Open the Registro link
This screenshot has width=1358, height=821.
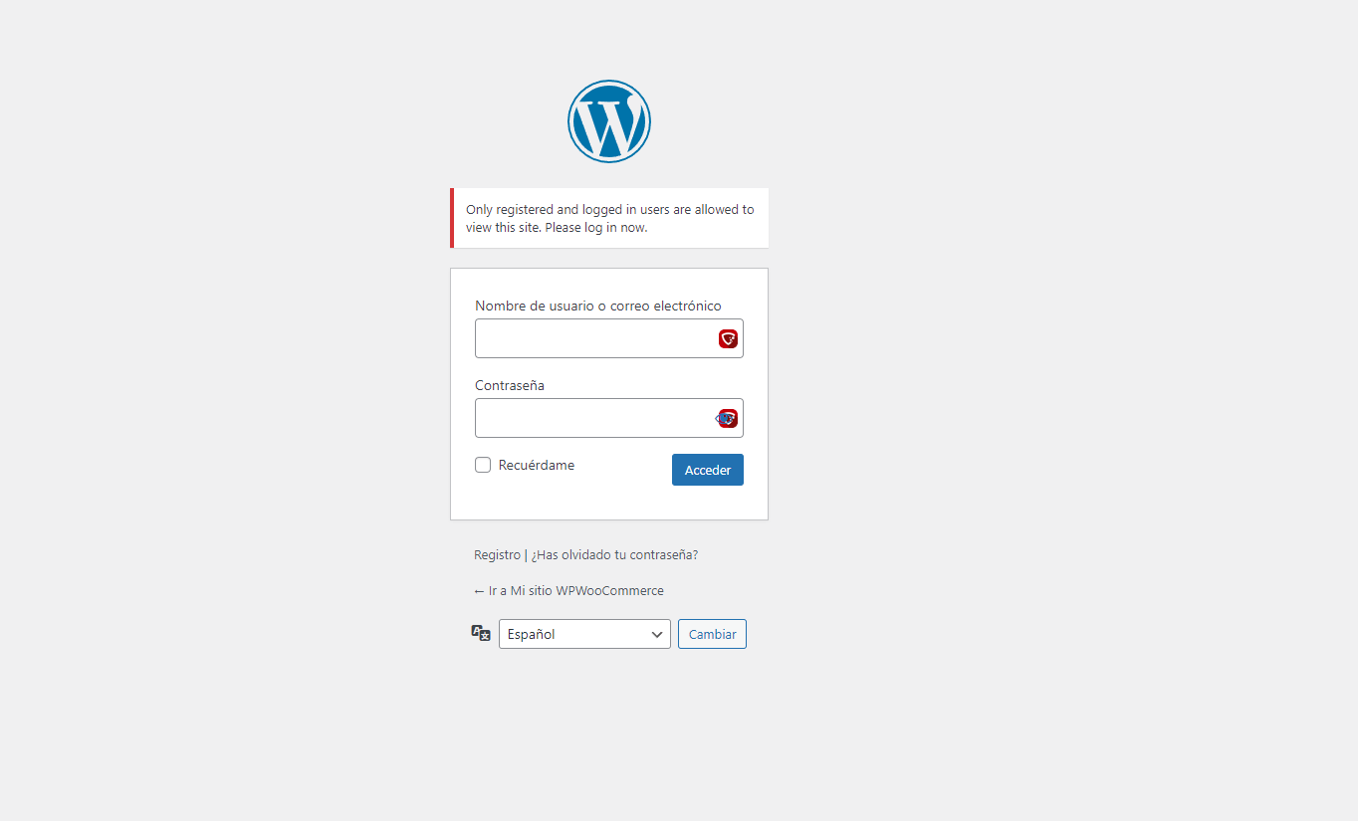pos(497,555)
